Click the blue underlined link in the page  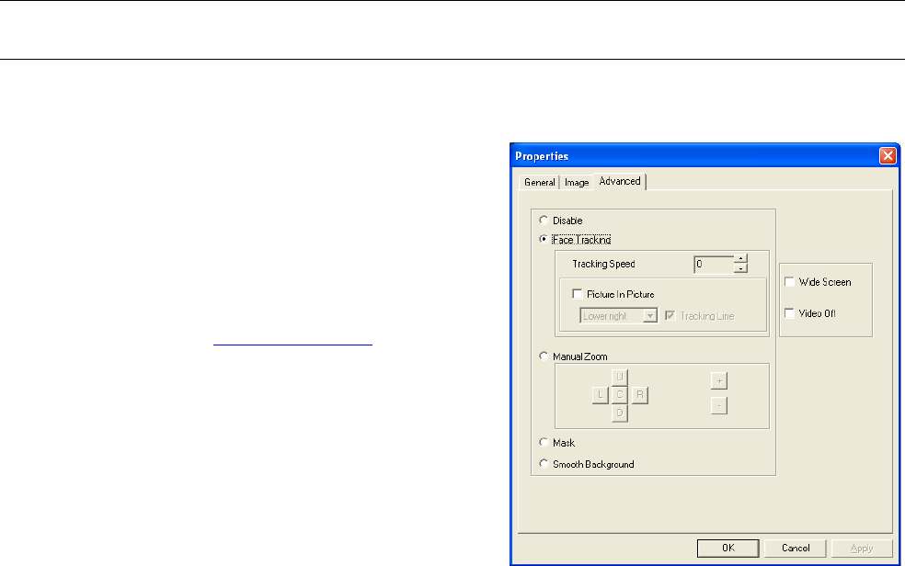[292, 343]
